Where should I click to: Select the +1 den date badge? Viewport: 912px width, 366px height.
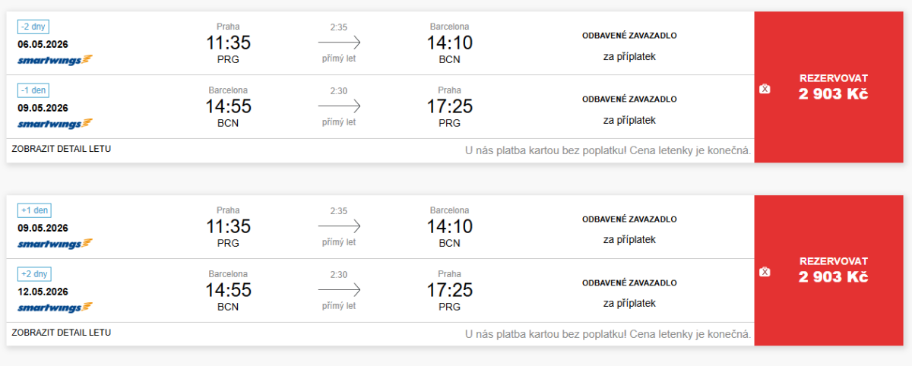34,210
